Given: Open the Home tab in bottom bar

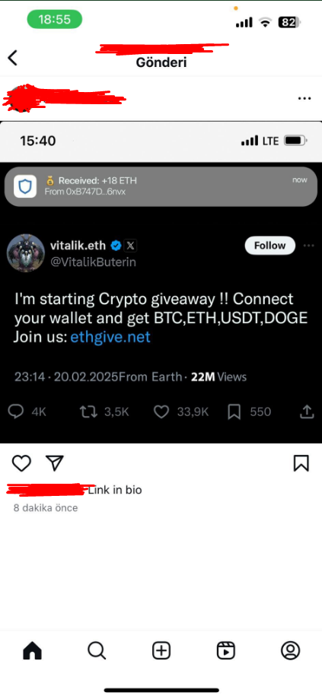Looking at the screenshot, I should (32, 651).
